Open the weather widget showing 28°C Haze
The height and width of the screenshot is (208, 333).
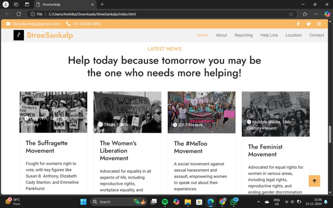pyautogui.click(x=12, y=202)
